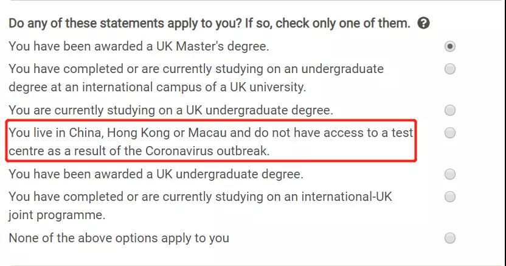The height and width of the screenshot is (266, 506).
Task: Select None of the above options radio
Action: click(450, 238)
